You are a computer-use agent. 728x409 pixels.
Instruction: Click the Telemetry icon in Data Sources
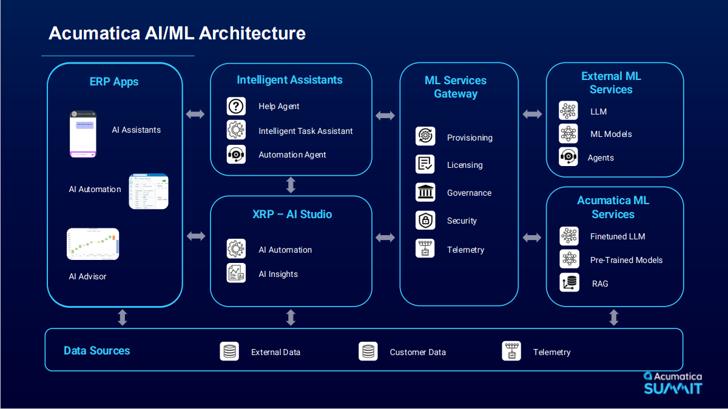point(511,351)
